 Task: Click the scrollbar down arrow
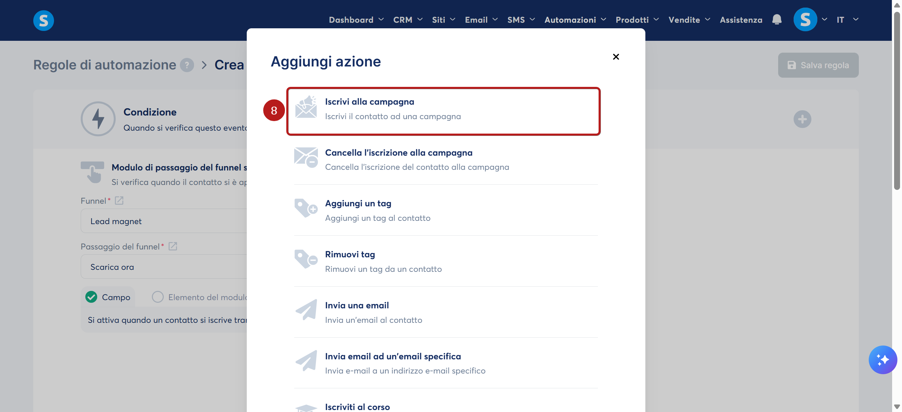pyautogui.click(x=896, y=406)
